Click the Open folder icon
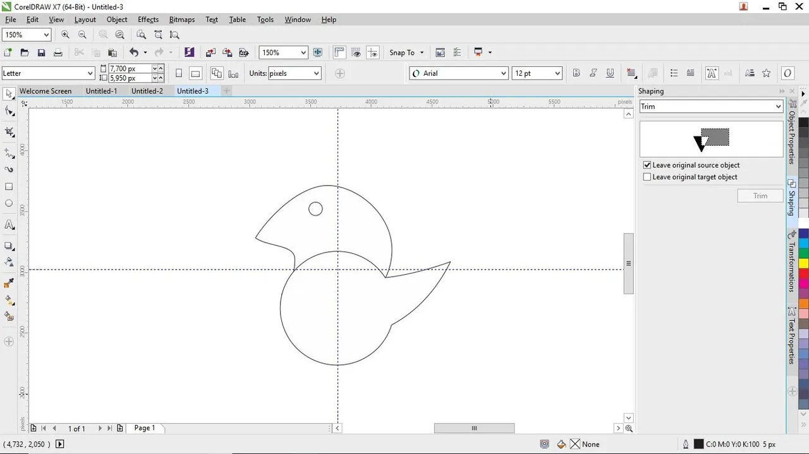 [x=25, y=52]
